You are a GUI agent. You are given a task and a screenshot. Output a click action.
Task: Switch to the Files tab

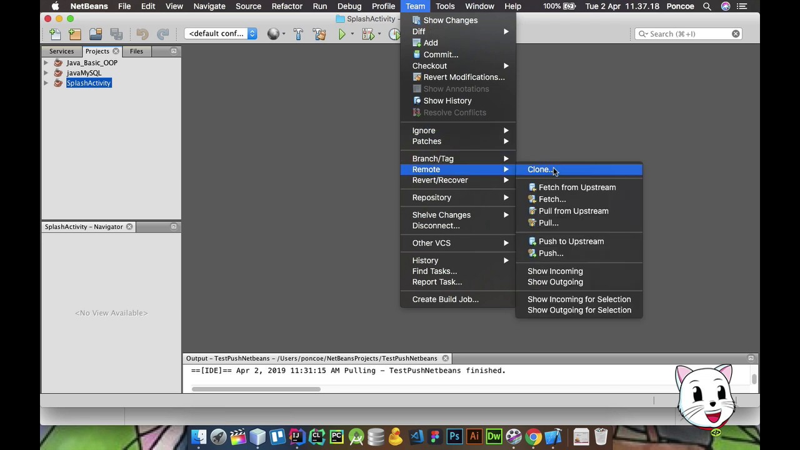pos(136,51)
